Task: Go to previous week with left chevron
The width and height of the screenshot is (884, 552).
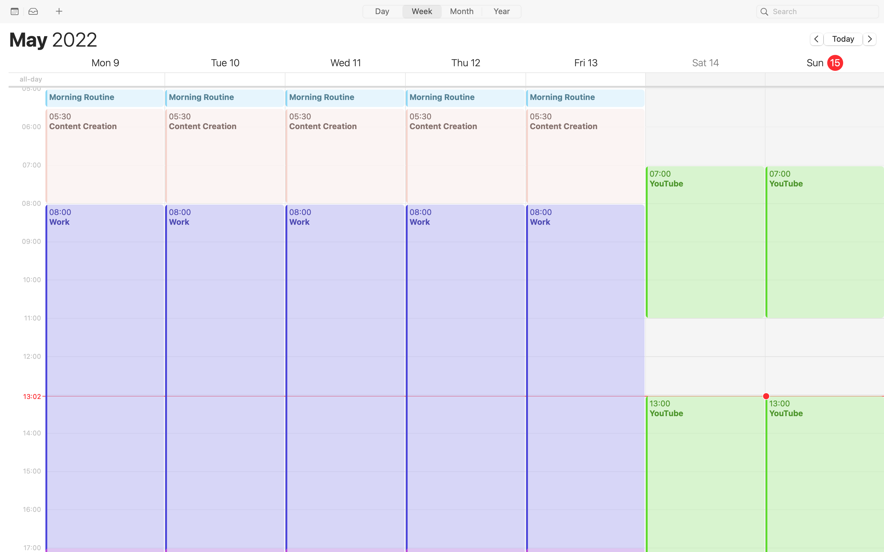Action: point(816,39)
